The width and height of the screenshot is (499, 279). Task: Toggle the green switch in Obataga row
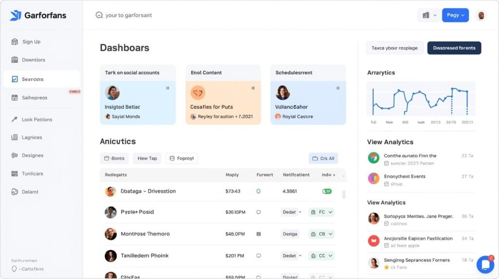click(x=327, y=191)
